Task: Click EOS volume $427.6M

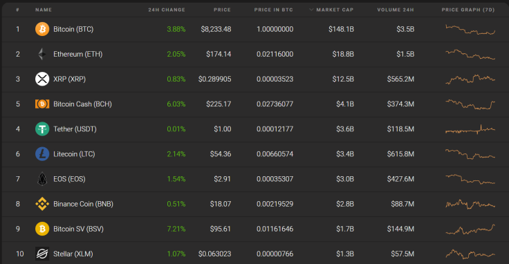Action: click(400, 179)
